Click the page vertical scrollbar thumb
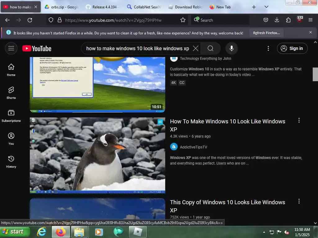Screen dimensions: 318x238 coord(315,74)
